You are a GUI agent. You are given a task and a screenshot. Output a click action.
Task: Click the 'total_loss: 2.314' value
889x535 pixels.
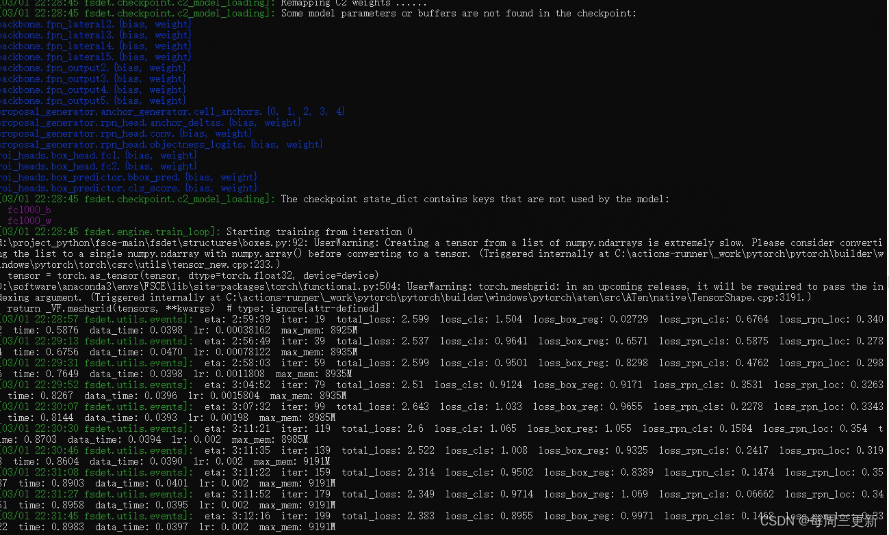tap(388, 472)
